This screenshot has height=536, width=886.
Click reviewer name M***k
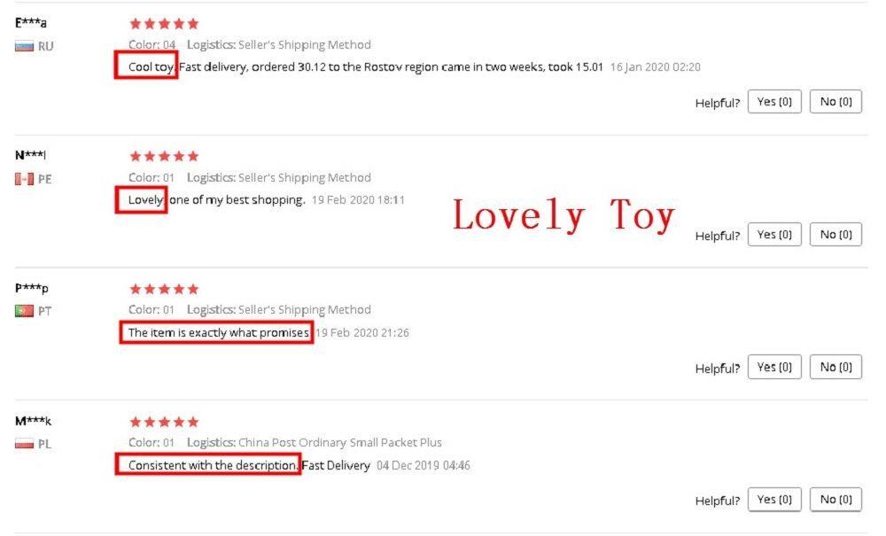click(x=33, y=422)
